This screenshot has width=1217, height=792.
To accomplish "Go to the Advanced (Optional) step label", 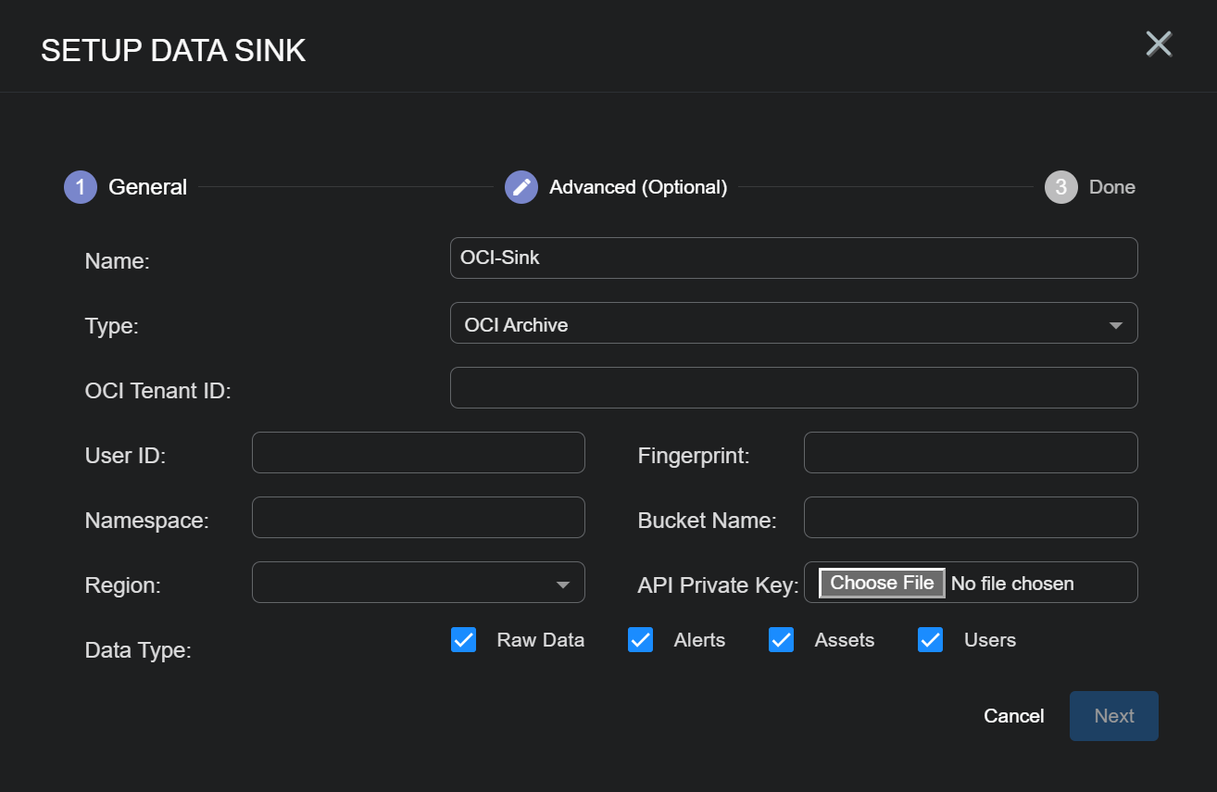I will tap(638, 187).
